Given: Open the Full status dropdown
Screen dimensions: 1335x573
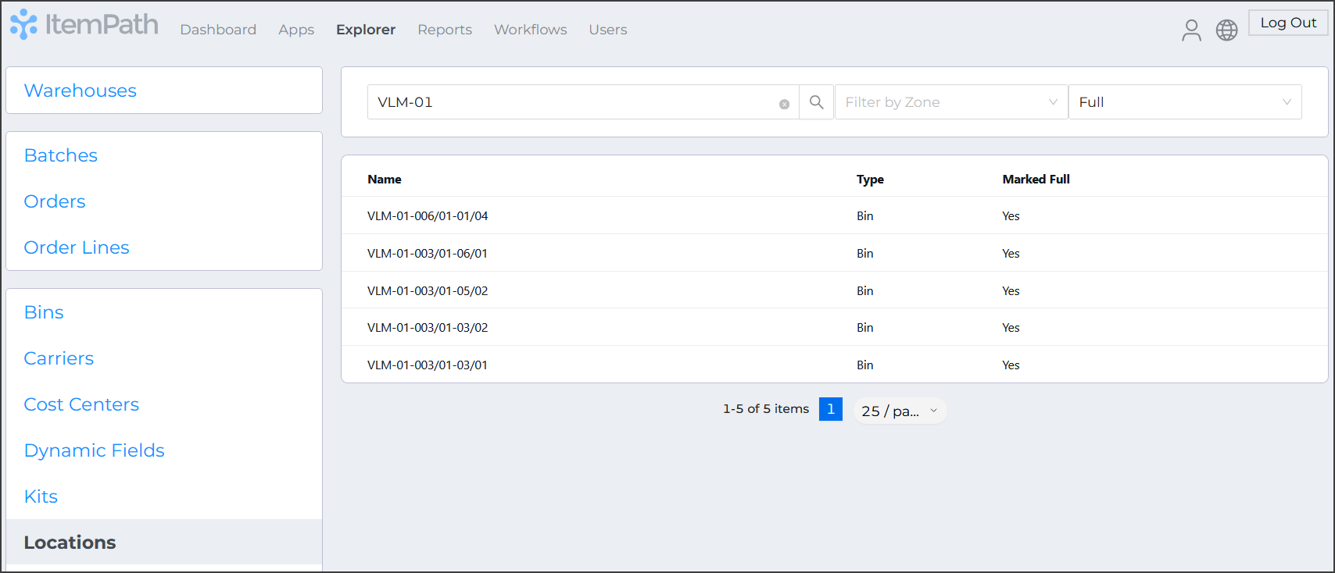Looking at the screenshot, I should point(1185,102).
